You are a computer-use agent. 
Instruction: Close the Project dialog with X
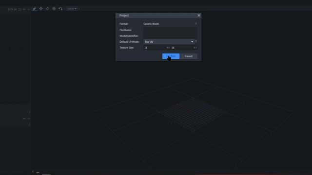pyautogui.click(x=198, y=16)
